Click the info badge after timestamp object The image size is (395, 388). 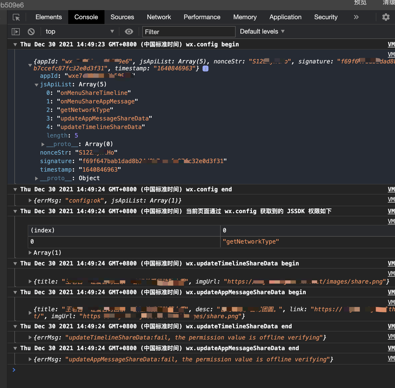[x=205, y=68]
